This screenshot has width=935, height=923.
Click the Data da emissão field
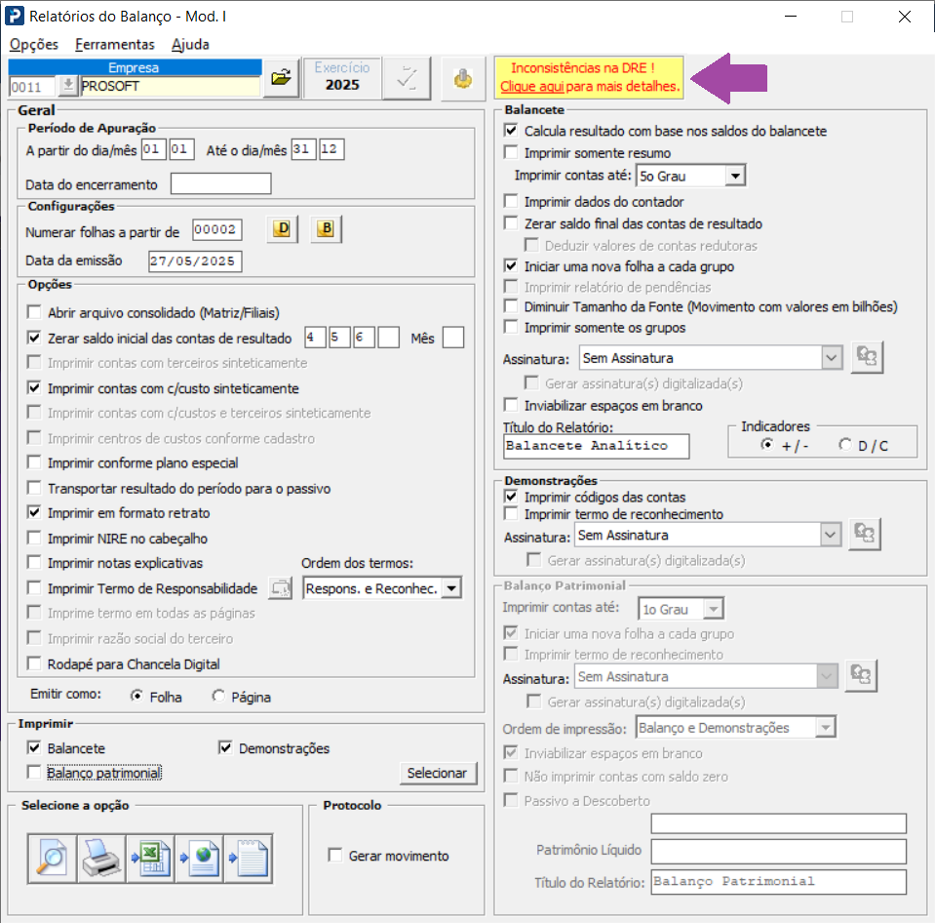195,261
